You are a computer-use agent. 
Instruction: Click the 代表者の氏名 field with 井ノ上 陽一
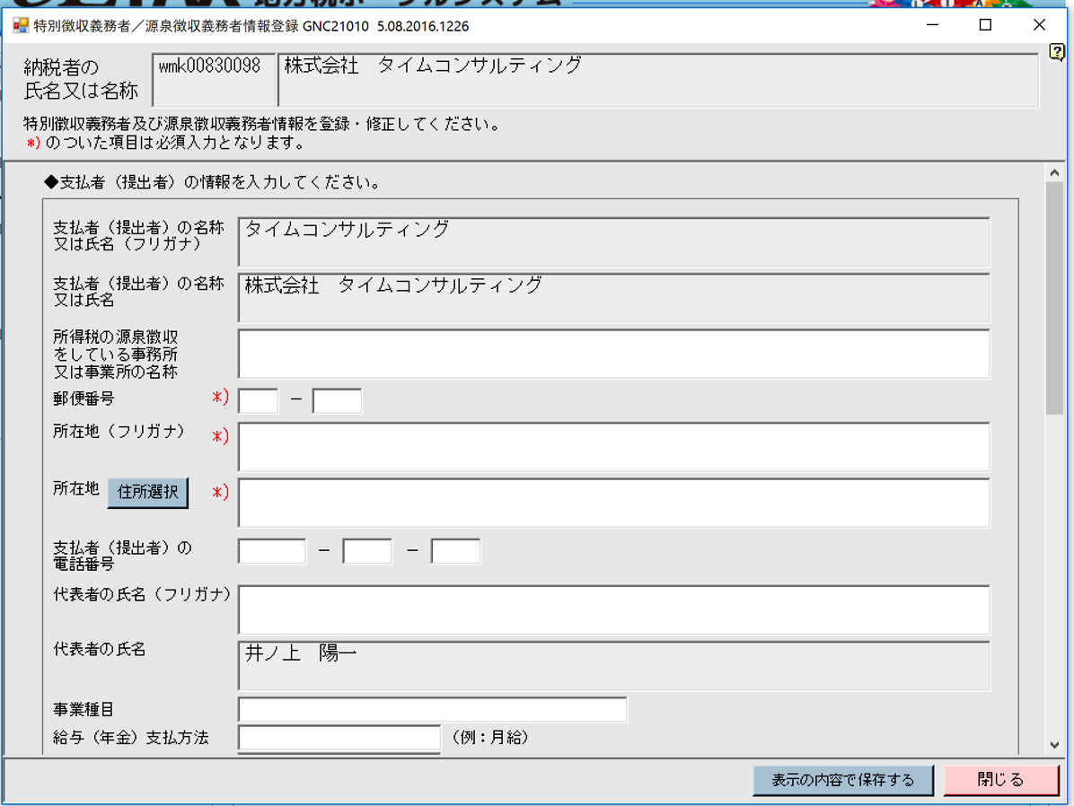tap(613, 666)
